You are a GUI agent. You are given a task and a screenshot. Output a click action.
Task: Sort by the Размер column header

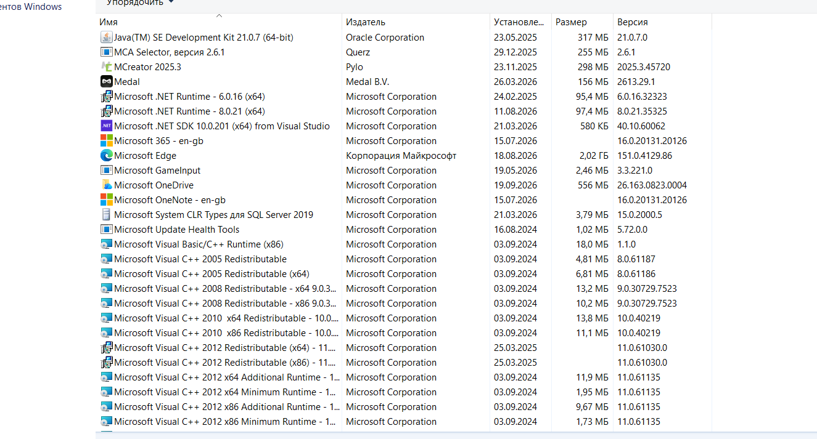[583, 22]
